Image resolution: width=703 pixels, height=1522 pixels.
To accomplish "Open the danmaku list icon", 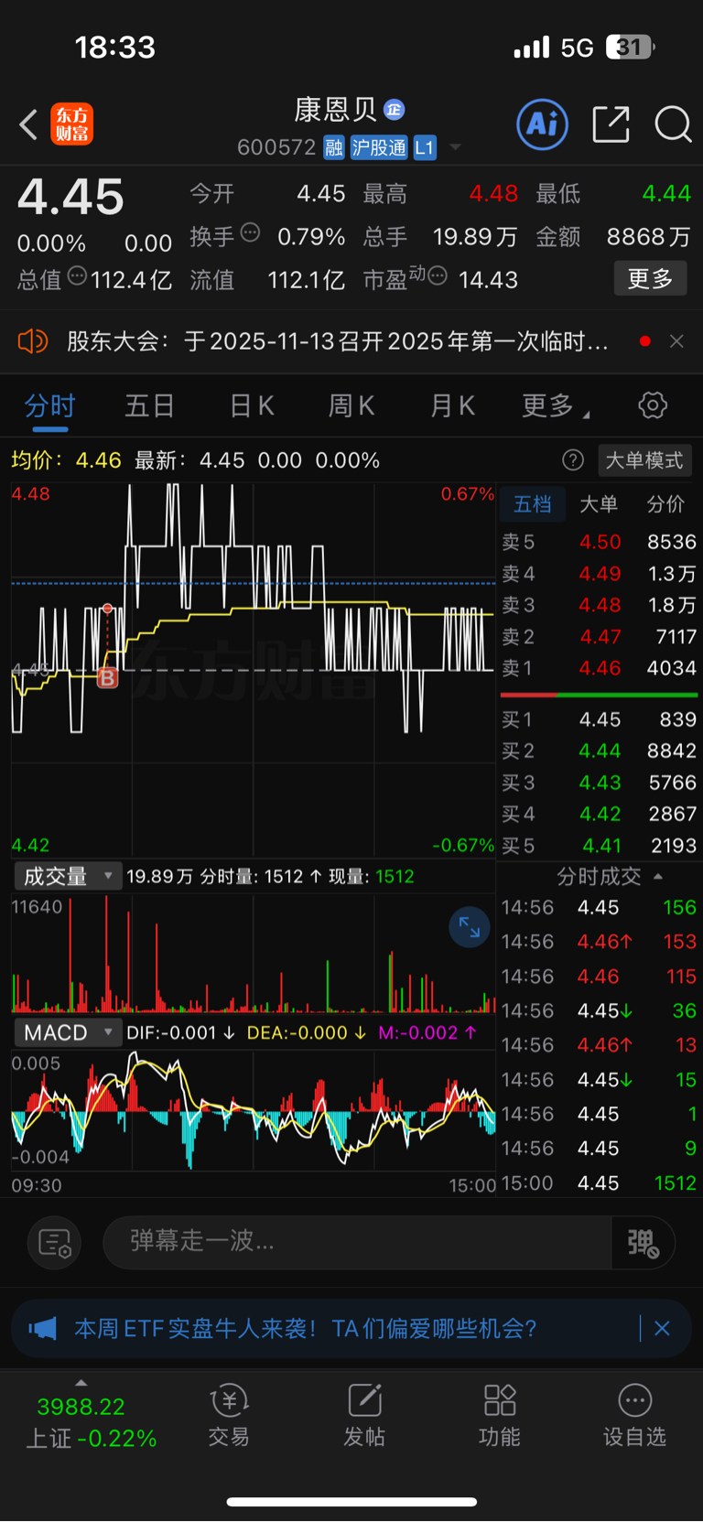I will (x=55, y=1243).
